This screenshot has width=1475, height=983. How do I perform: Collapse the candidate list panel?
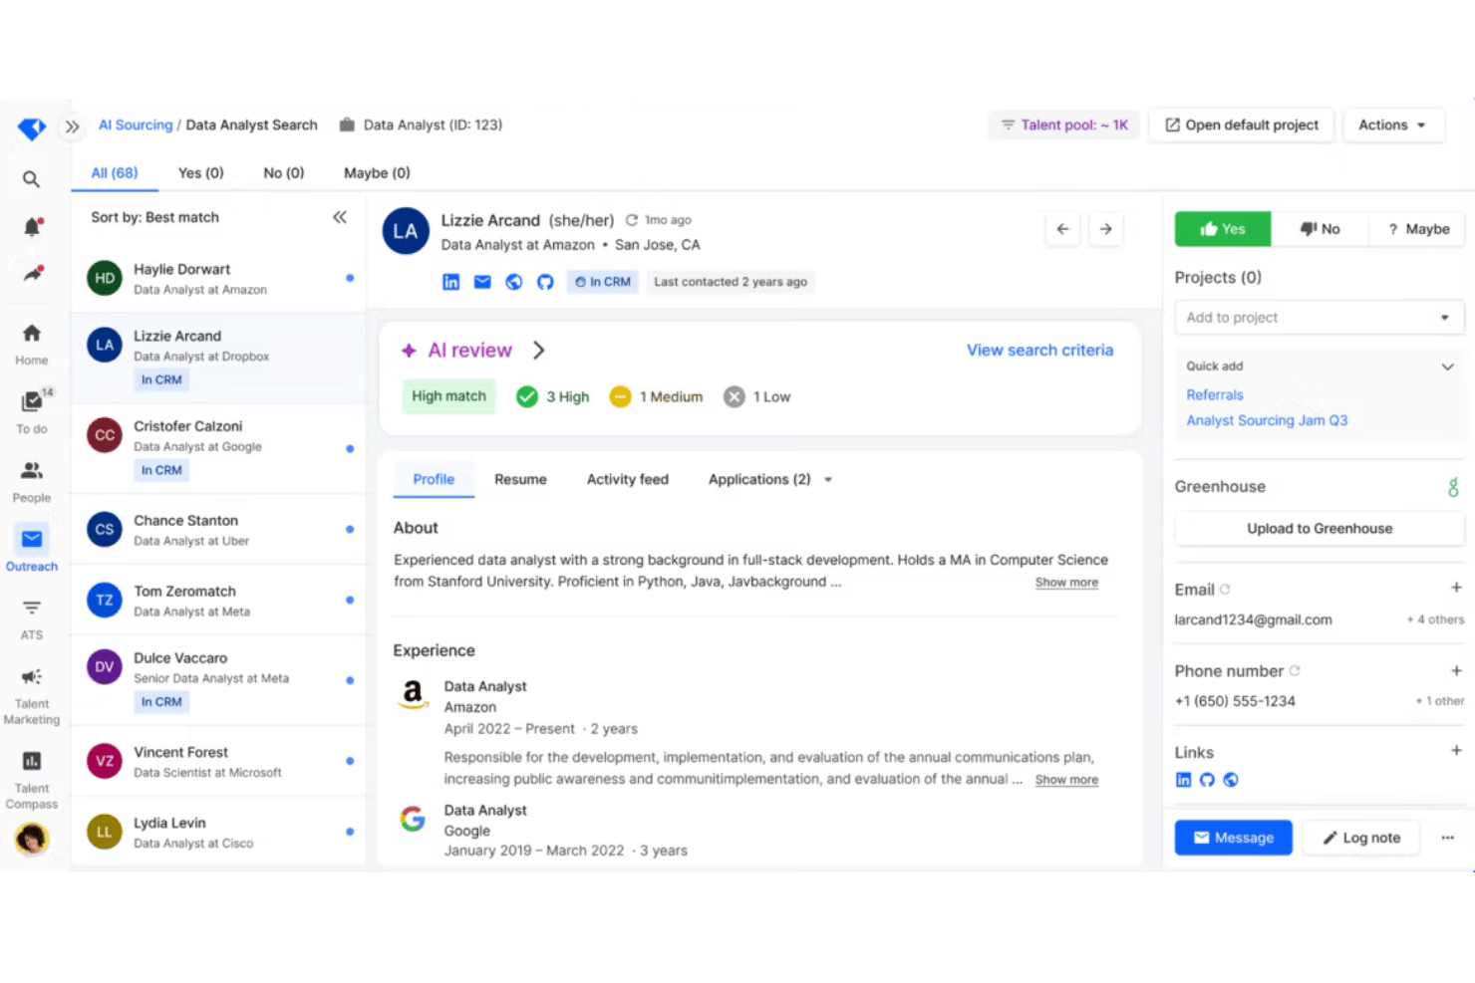340,217
